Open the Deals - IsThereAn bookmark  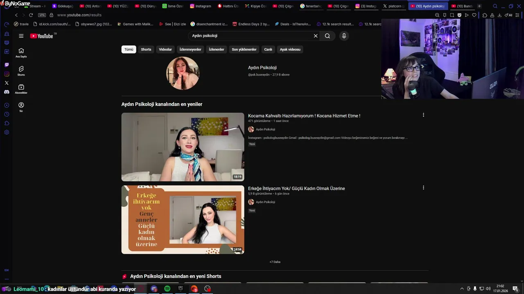click(x=293, y=24)
